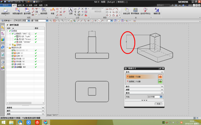Open the selection filter dropdown

point(29,21)
